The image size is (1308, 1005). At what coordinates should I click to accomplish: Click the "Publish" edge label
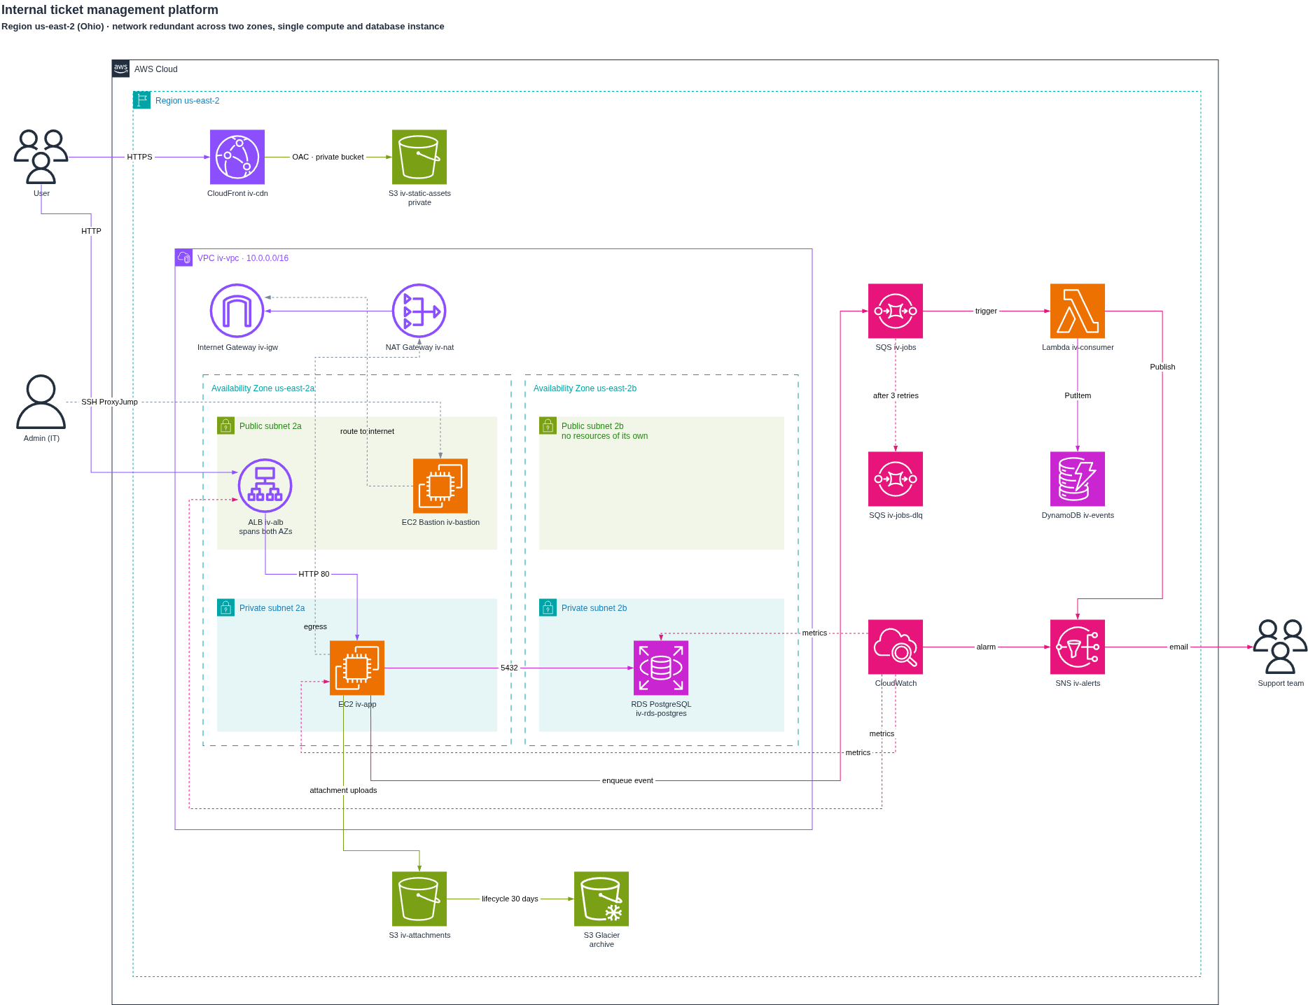click(1162, 367)
